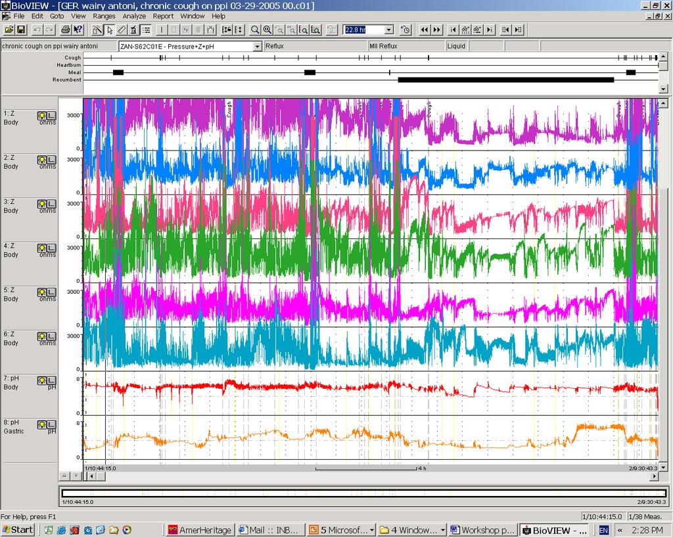The image size is (673, 538).
Task: Click the Save floppy disk icon
Action: (22, 30)
